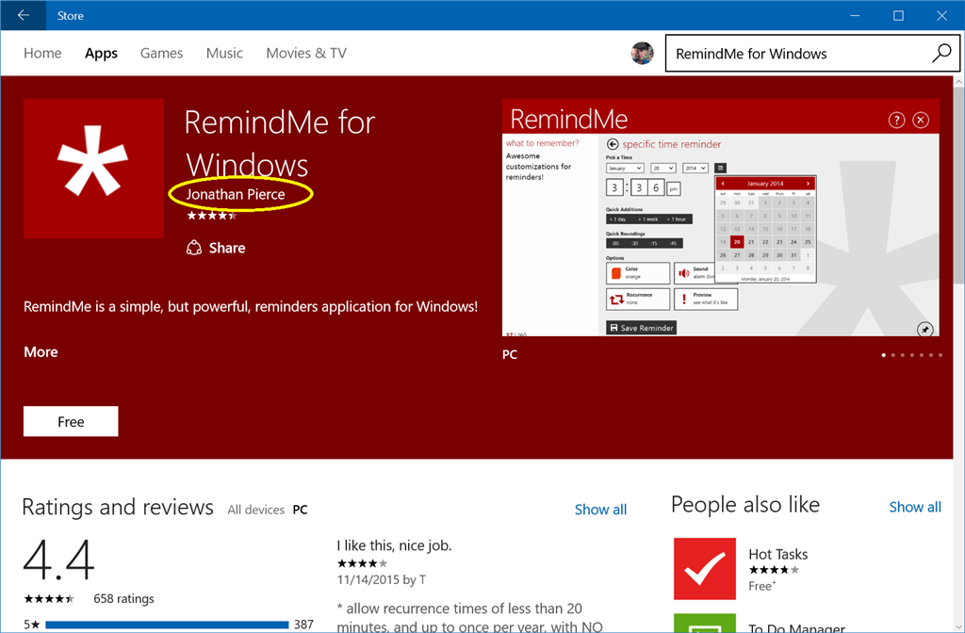Click the search magnifier icon
This screenshot has height=633, width=965.
point(941,54)
